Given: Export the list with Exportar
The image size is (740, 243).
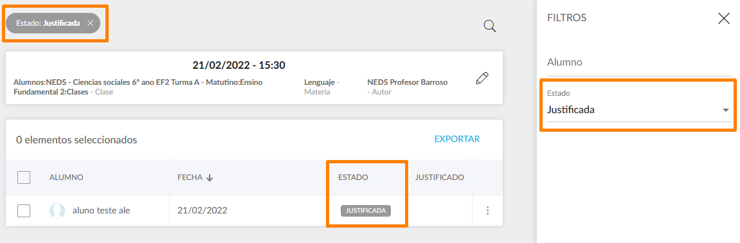Looking at the screenshot, I should 457,139.
